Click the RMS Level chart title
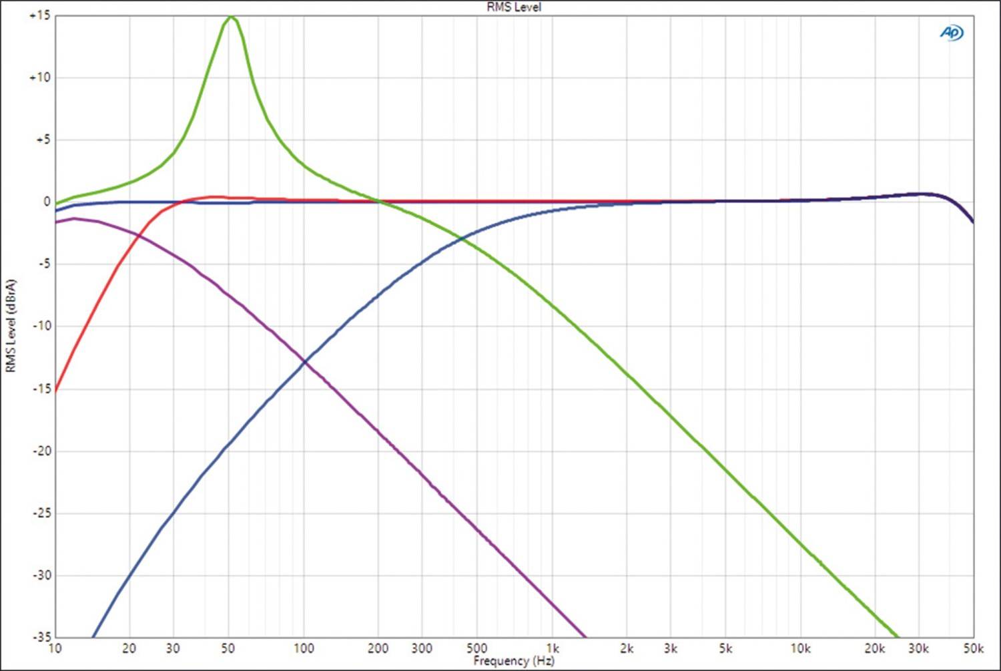Image resolution: width=1001 pixels, height=671 pixels. [513, 7]
